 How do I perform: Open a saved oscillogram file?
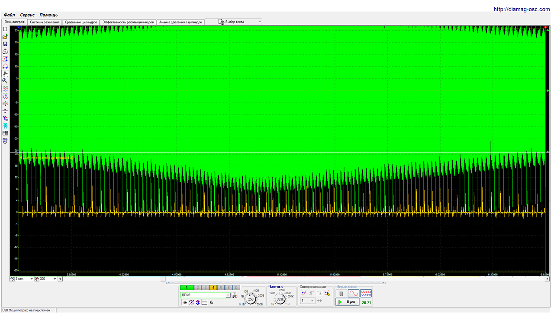pos(5,36)
